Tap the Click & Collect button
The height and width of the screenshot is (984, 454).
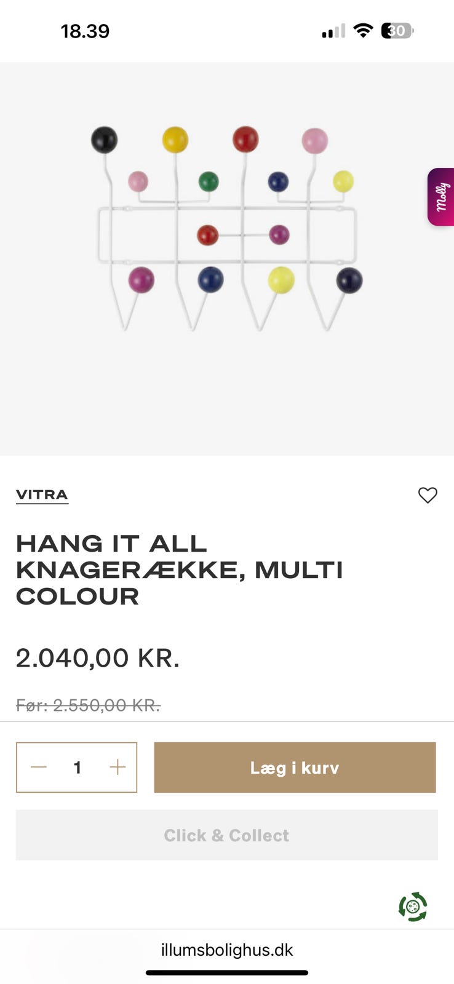(x=227, y=835)
